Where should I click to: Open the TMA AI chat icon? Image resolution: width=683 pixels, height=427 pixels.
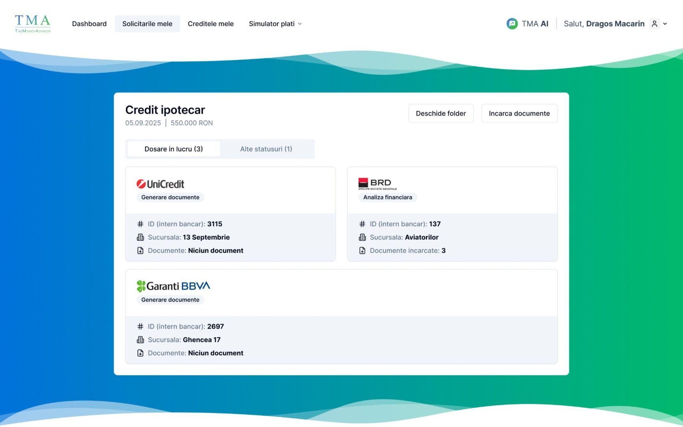tap(512, 24)
